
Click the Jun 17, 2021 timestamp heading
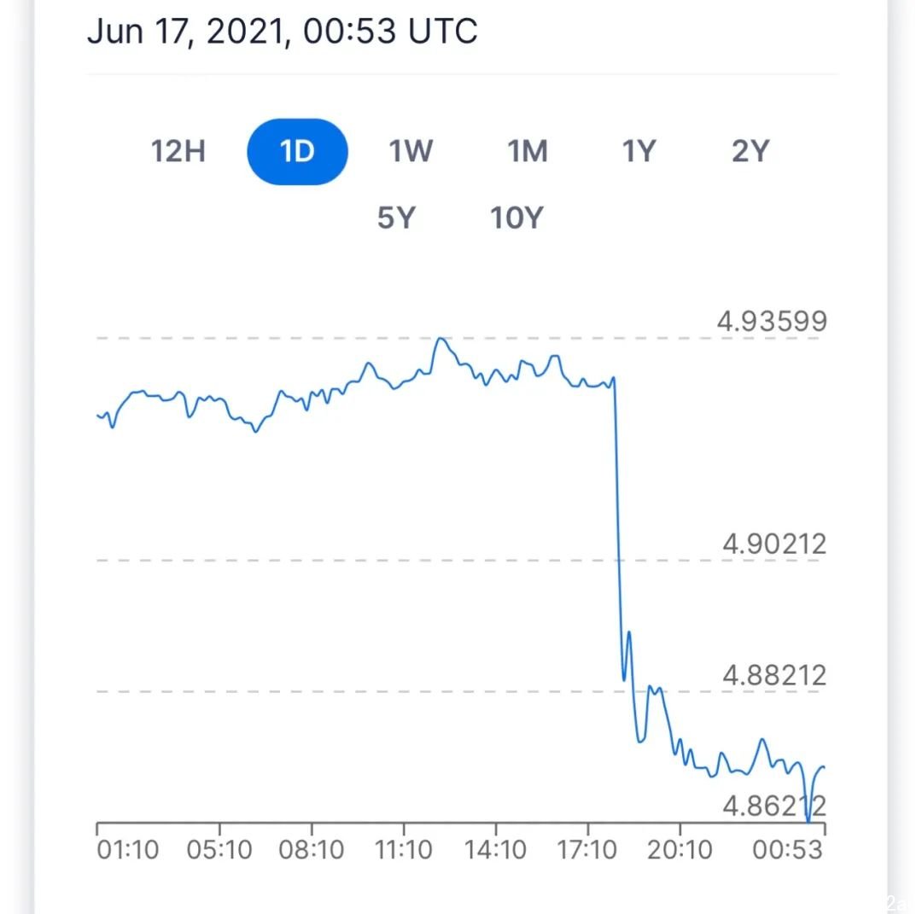pyautogui.click(x=283, y=32)
